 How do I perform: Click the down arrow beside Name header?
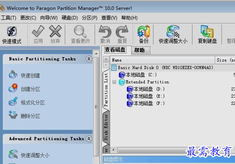[106, 65]
